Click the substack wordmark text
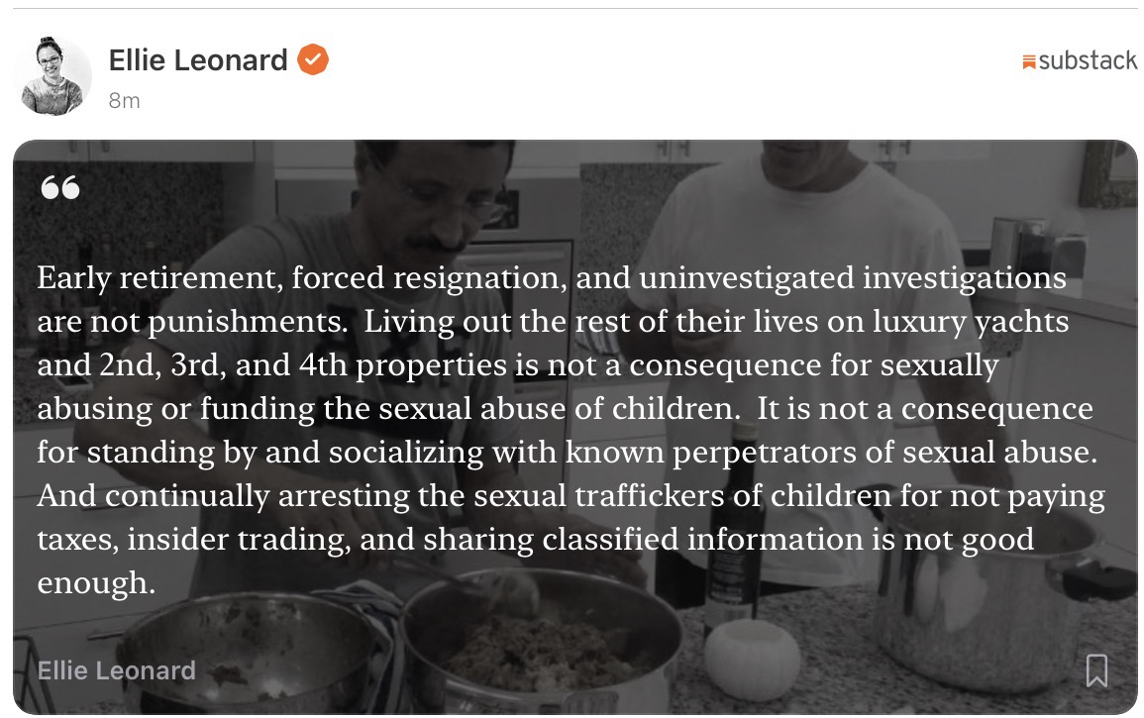Screen dimensions: 1144x718 point(1088,61)
